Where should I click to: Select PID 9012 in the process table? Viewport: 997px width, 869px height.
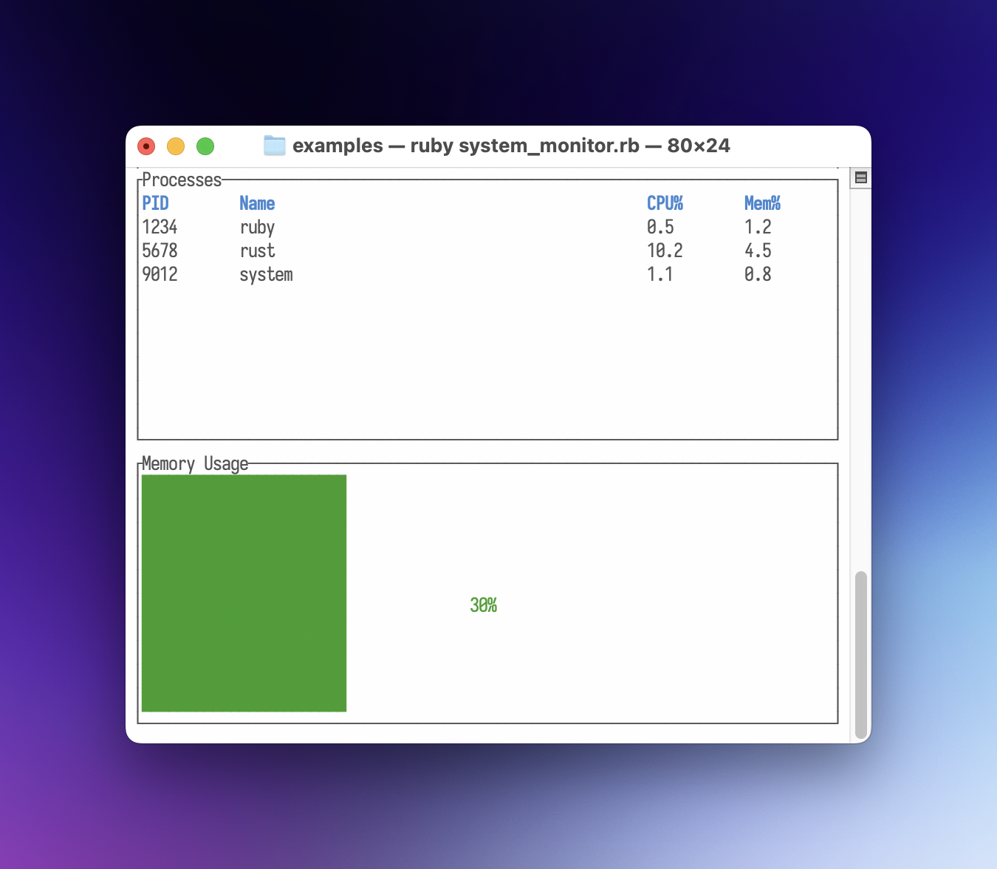[160, 274]
